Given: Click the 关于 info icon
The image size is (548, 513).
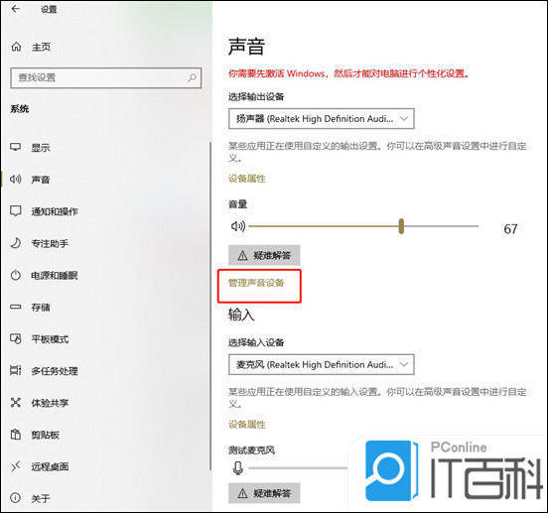Looking at the screenshot, I should click(16, 498).
